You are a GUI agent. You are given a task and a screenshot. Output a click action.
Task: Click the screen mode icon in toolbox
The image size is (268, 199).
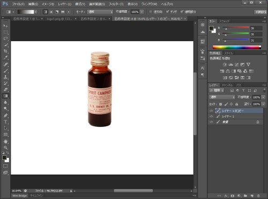pyautogui.click(x=5, y=173)
